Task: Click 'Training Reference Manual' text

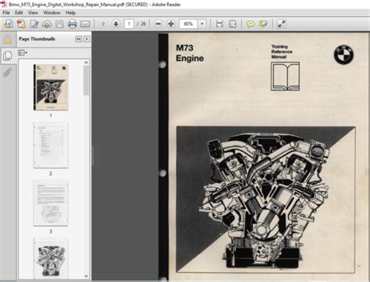Action: pos(282,51)
